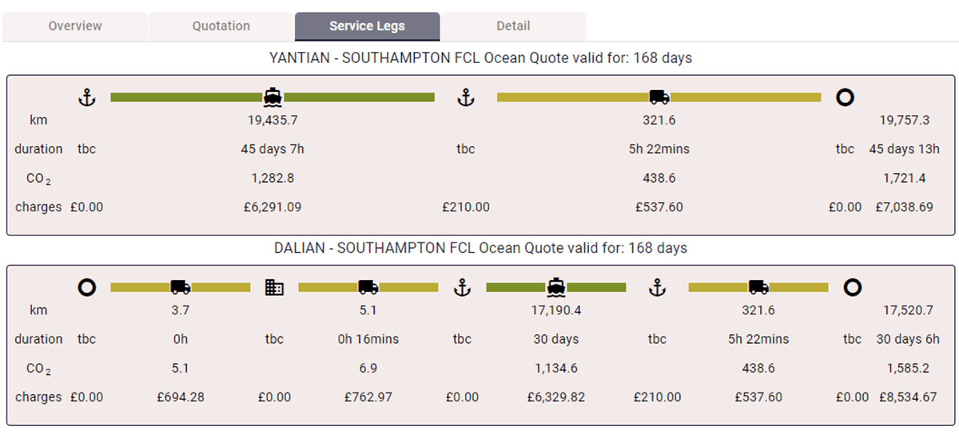This screenshot has width=959, height=442.
Task: Switch to the Quotation tab
Action: pyautogui.click(x=221, y=26)
